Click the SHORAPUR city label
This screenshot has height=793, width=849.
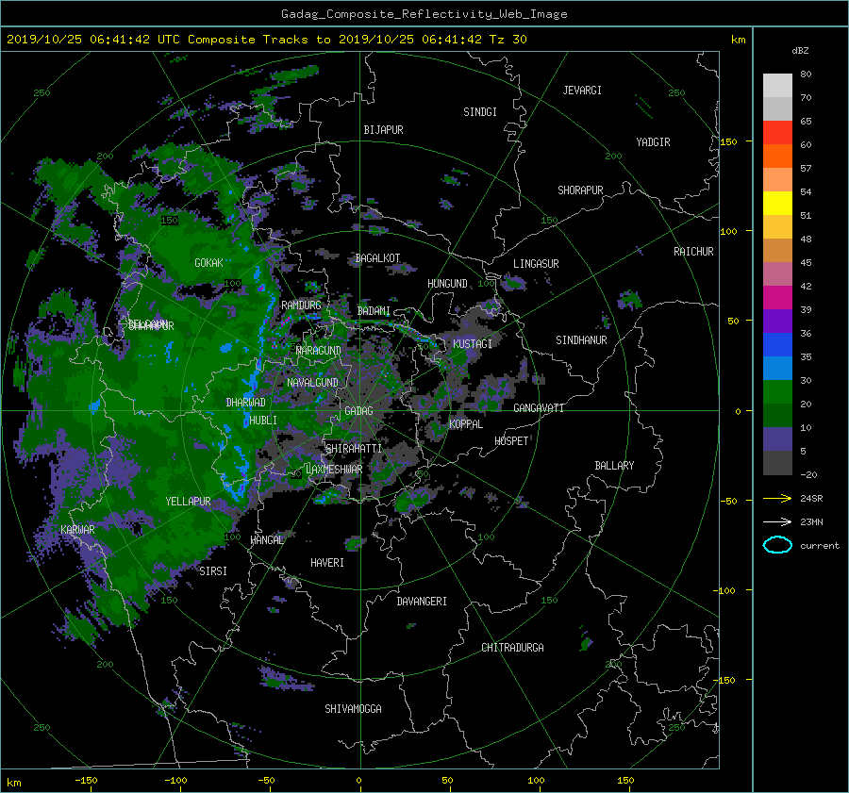pyautogui.click(x=580, y=190)
